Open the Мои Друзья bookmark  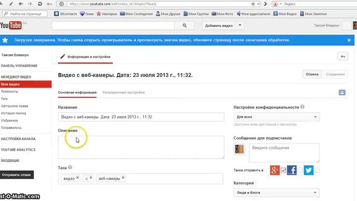click(168, 13)
